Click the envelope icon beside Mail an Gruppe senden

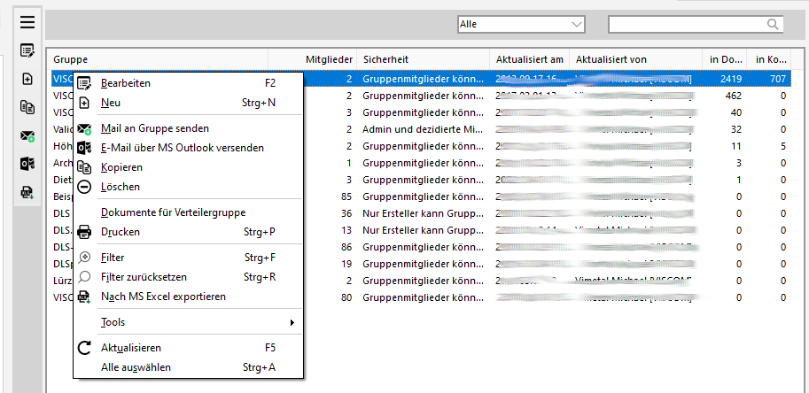point(84,128)
